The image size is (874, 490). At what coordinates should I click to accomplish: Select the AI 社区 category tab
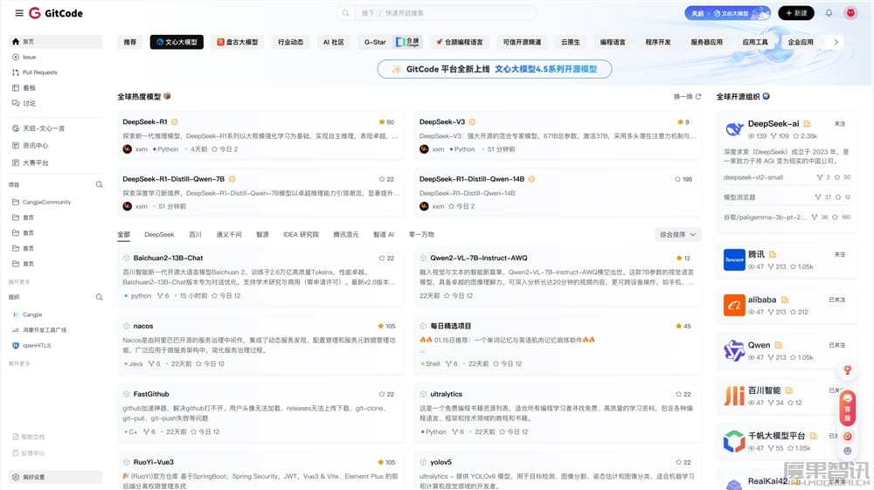point(333,42)
